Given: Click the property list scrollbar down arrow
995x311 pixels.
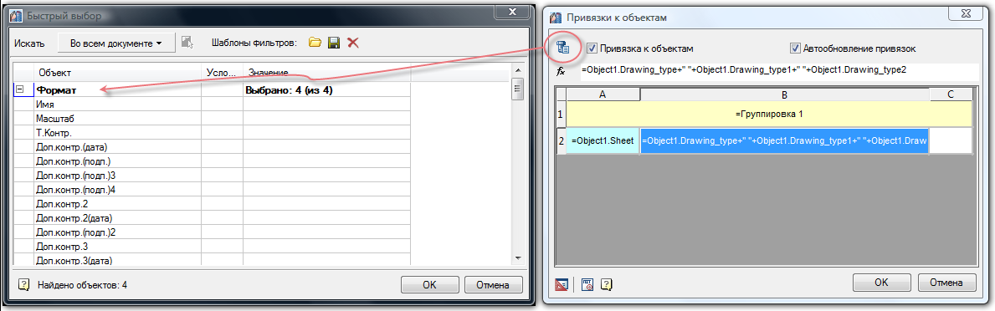Looking at the screenshot, I should [517, 257].
